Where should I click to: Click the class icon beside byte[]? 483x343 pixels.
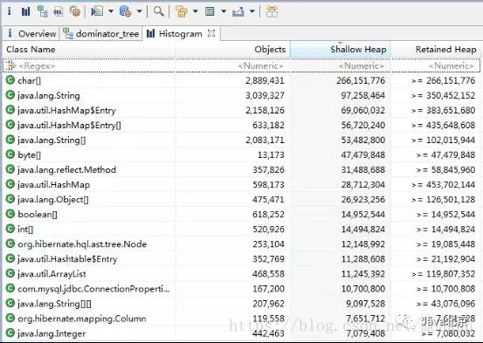tap(10, 154)
